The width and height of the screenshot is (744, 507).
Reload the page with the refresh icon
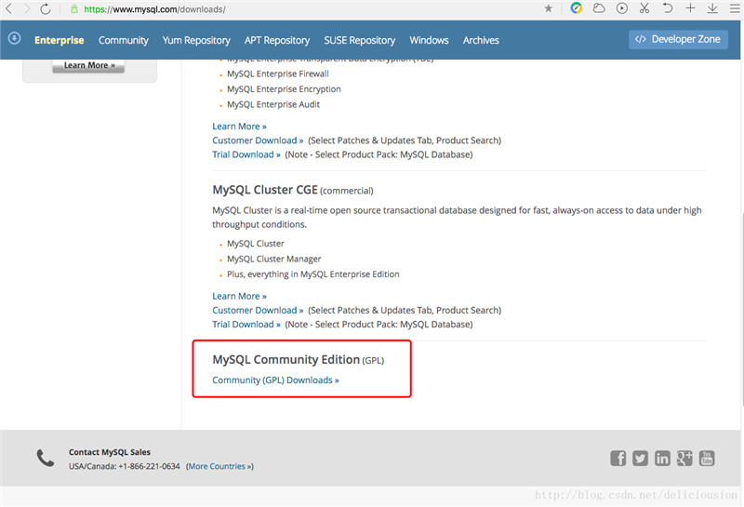point(46,8)
